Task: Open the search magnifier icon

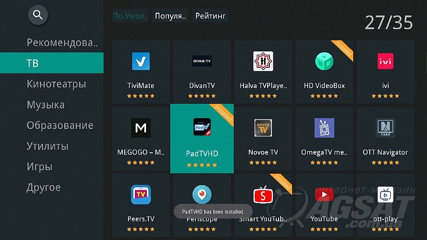Action: pyautogui.click(x=38, y=15)
